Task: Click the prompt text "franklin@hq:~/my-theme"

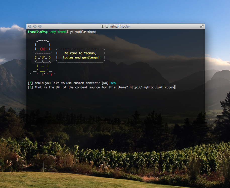Action: click(47, 32)
